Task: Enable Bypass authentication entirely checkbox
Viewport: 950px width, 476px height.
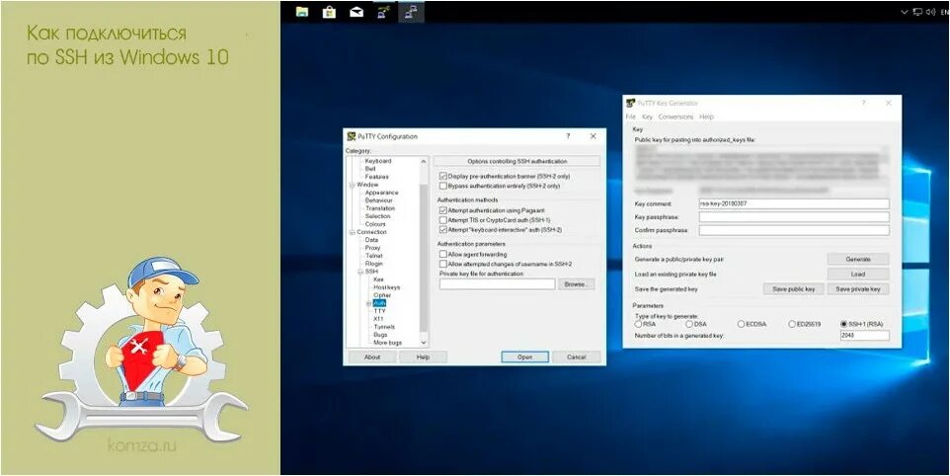Action: point(442,186)
